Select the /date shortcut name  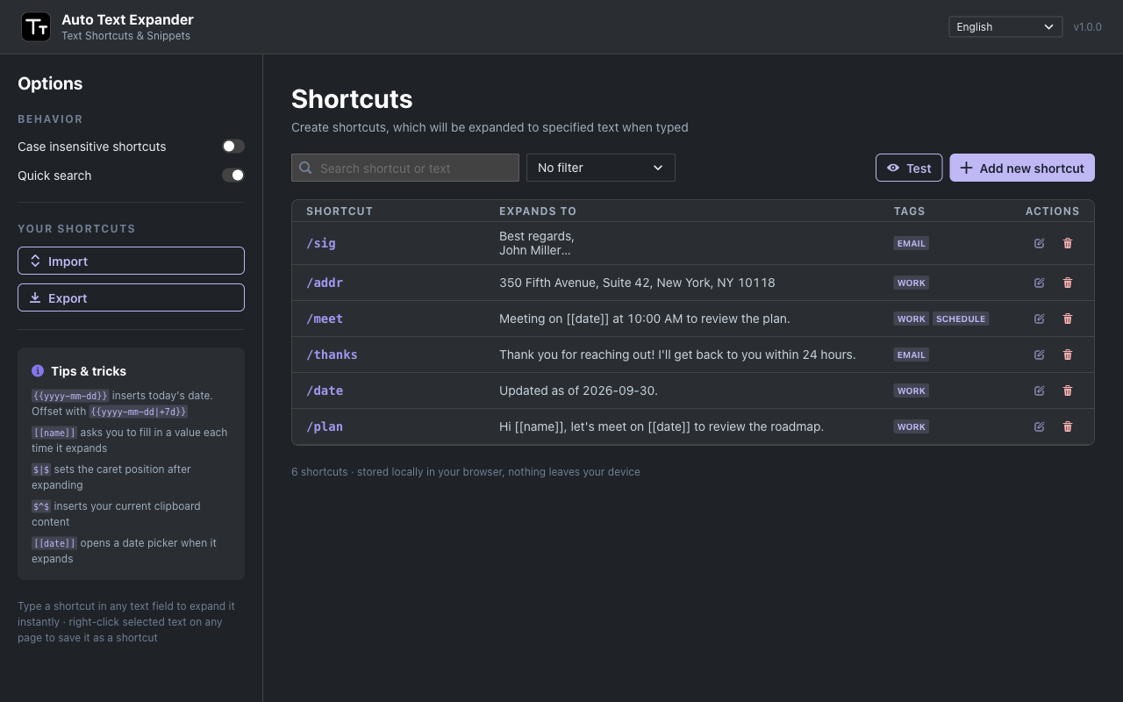(325, 390)
